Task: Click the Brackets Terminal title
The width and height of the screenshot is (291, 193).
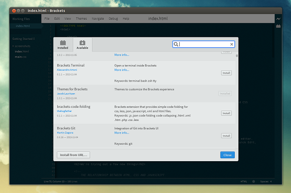Action: coord(71,65)
